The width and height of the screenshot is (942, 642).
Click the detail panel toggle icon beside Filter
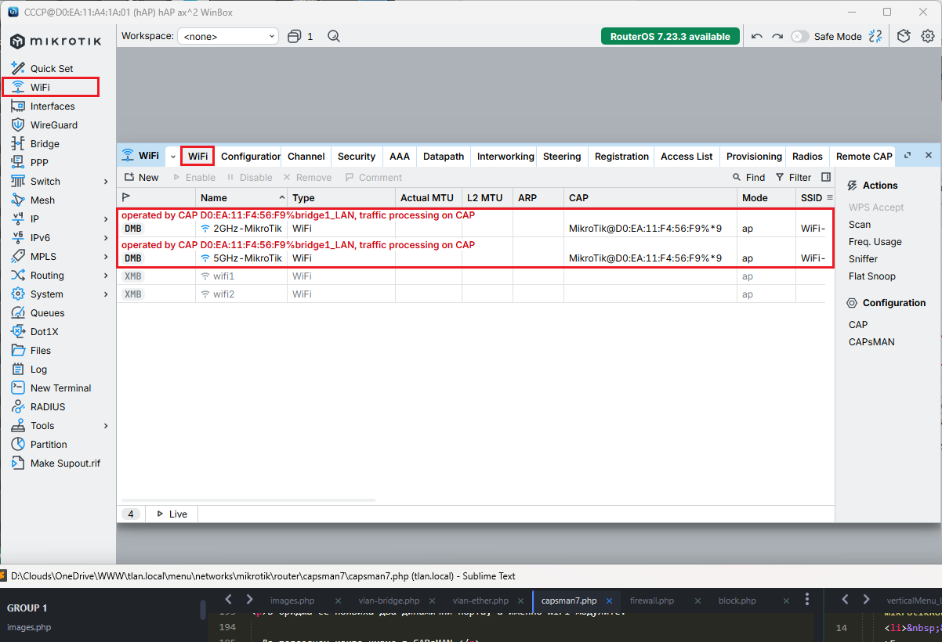click(826, 177)
